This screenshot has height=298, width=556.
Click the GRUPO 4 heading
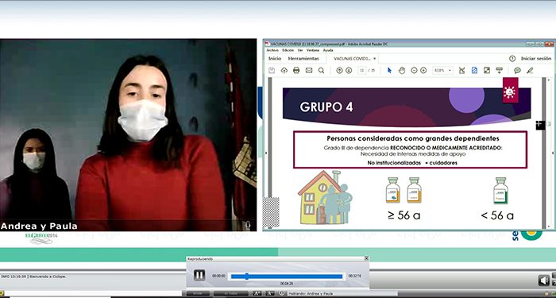(326, 107)
